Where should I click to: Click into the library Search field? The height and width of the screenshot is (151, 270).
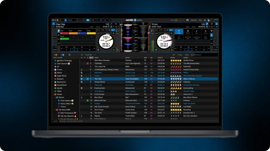(206, 55)
